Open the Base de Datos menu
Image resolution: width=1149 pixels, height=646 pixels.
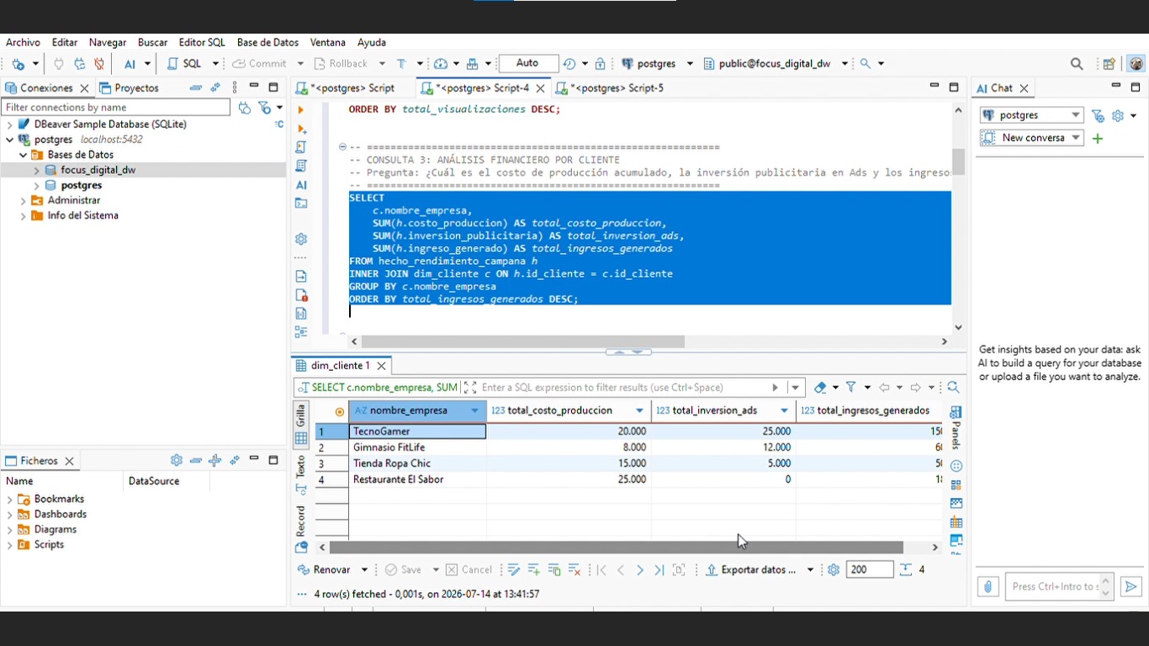pos(267,42)
